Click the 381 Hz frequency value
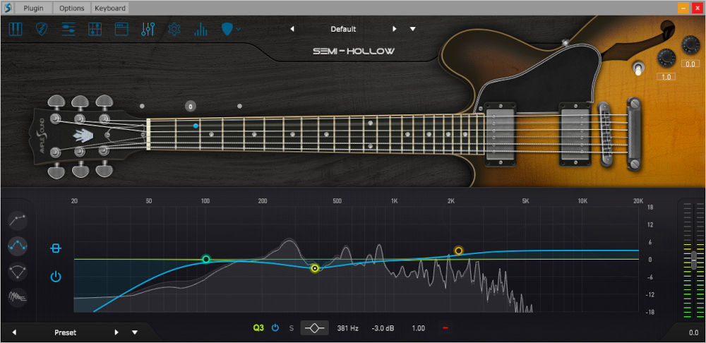The height and width of the screenshot is (343, 706). coord(347,328)
